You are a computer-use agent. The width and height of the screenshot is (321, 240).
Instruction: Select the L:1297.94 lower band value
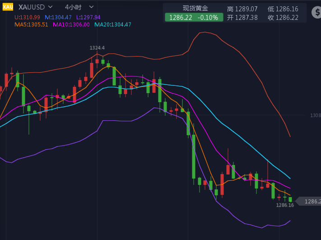(x=88, y=18)
